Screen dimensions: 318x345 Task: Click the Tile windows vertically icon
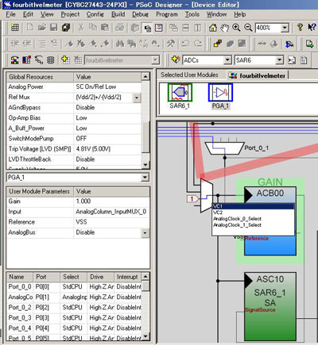click(x=198, y=28)
